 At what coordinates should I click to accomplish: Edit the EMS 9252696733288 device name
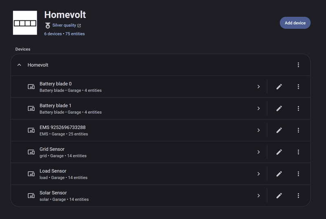pyautogui.click(x=279, y=130)
